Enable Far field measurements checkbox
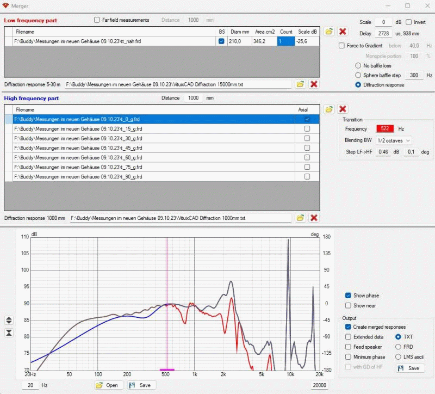Image resolution: width=435 pixels, height=394 pixels. tap(97, 20)
